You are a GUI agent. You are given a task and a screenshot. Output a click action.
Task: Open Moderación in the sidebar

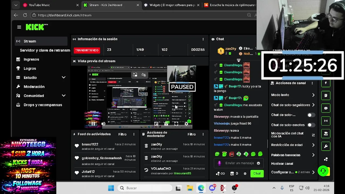[34, 87]
